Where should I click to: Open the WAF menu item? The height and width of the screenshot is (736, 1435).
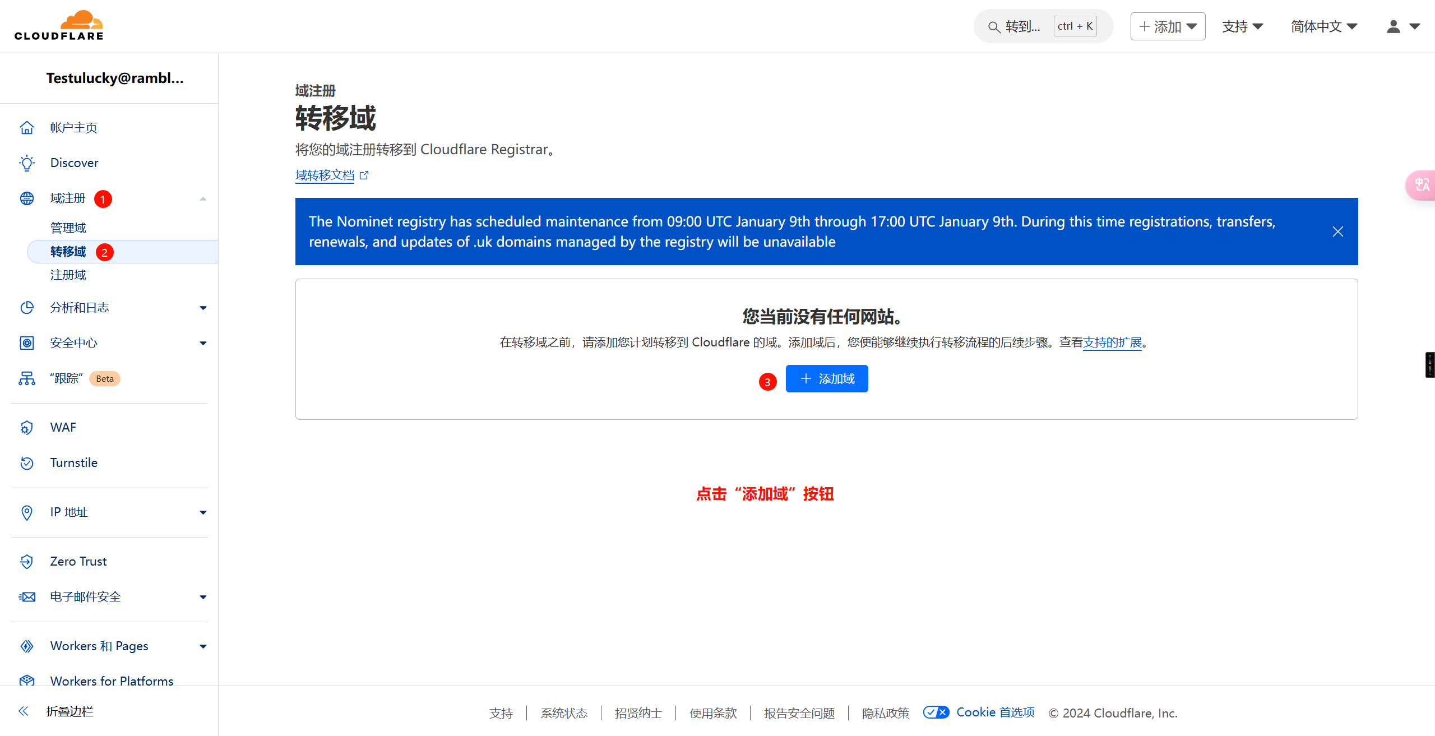click(x=63, y=428)
